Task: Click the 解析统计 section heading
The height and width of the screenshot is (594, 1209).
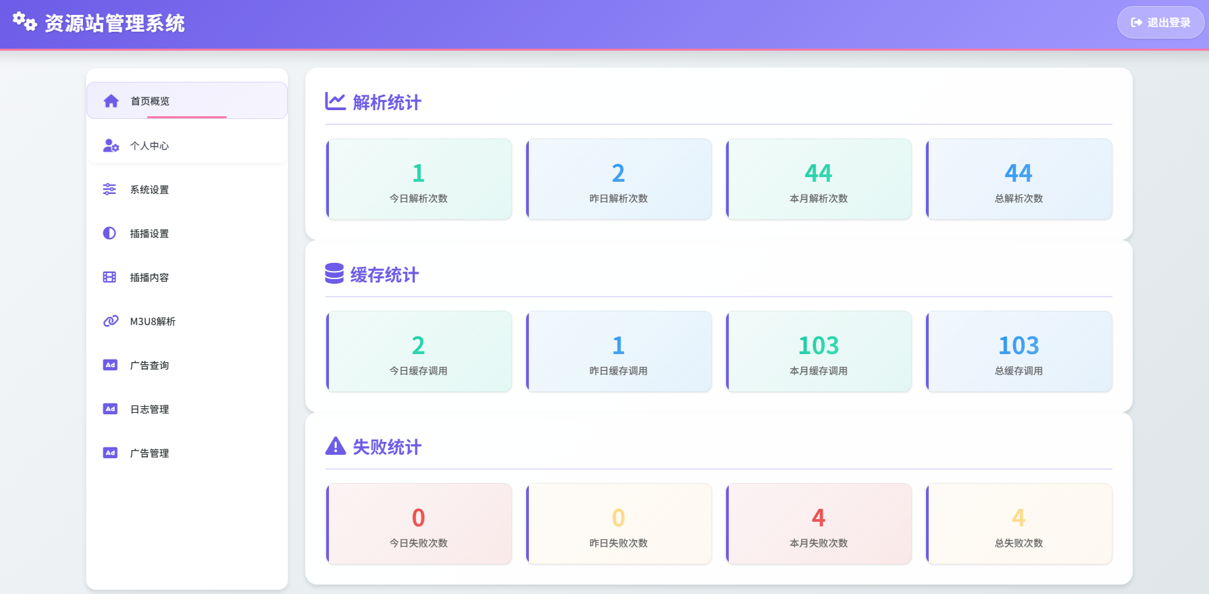Action: pyautogui.click(x=387, y=102)
